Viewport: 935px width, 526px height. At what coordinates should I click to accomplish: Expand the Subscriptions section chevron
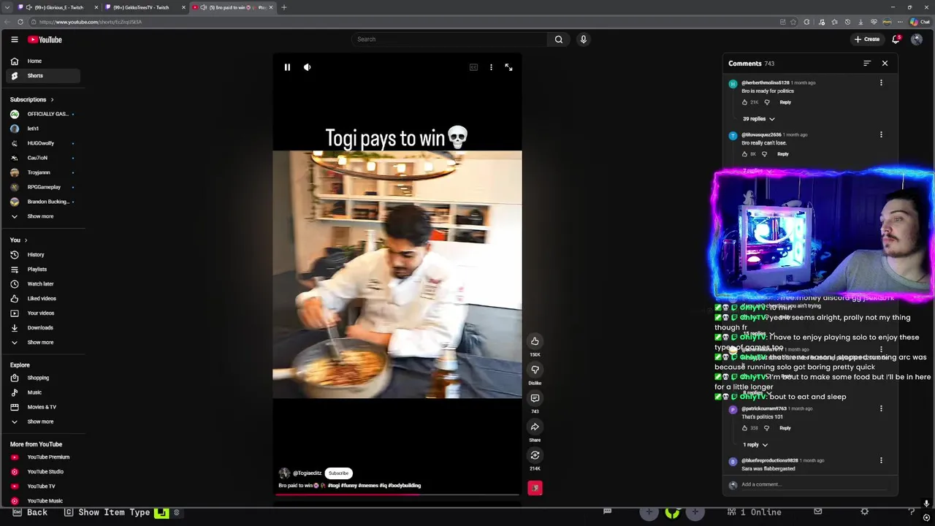pos(52,99)
